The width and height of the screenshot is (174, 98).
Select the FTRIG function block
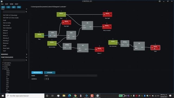point(8,75)
